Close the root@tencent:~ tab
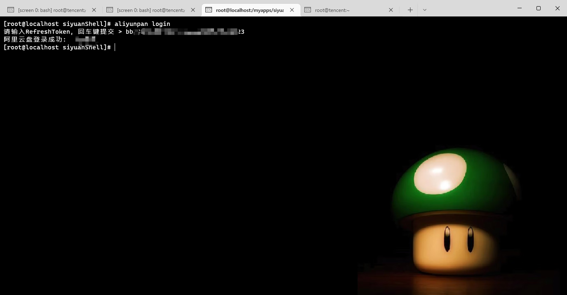Viewport: 567px width, 295px height. (391, 10)
